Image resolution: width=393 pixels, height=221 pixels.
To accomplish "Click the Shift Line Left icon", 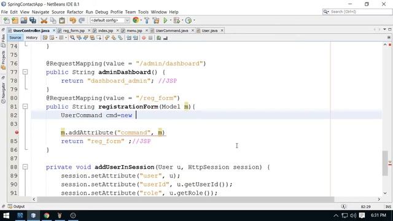I will click(129, 38).
